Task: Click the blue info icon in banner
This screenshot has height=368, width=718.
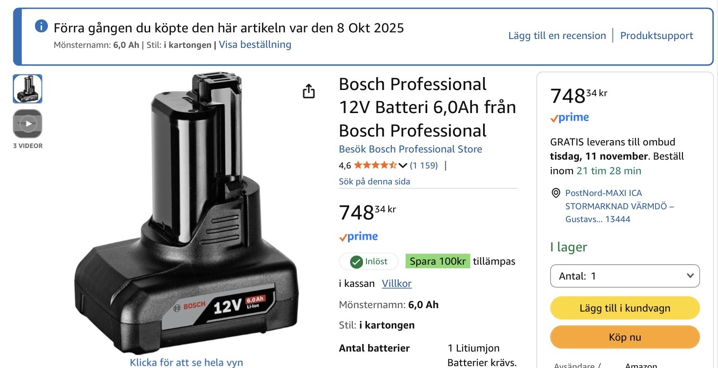Action: (x=41, y=26)
